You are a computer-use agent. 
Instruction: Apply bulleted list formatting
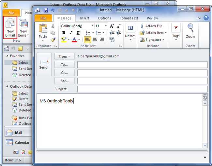click(88, 33)
